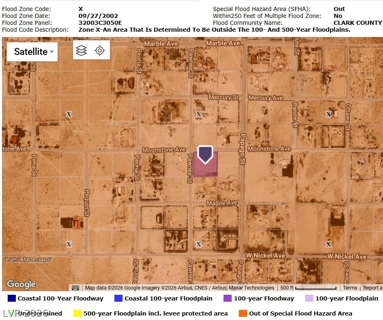The width and height of the screenshot is (383, 320).
Task: Click the 500-year Floodplain yellow swatch
Action: click(x=77, y=313)
